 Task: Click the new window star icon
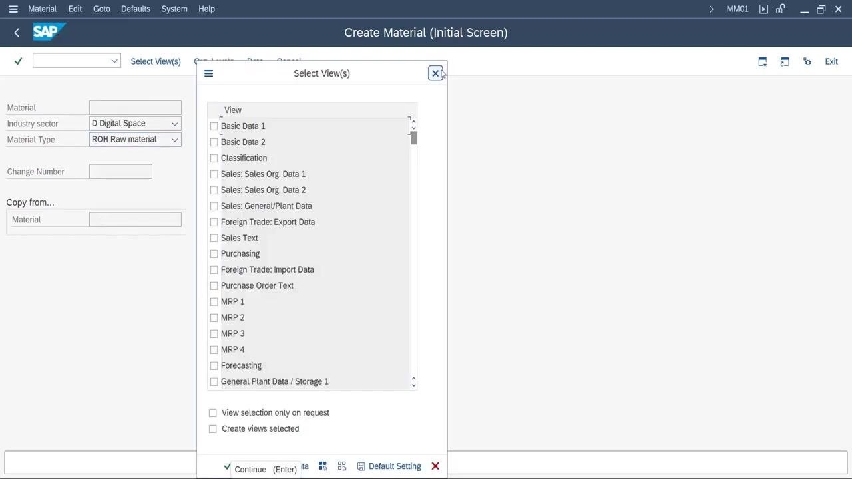(x=763, y=61)
